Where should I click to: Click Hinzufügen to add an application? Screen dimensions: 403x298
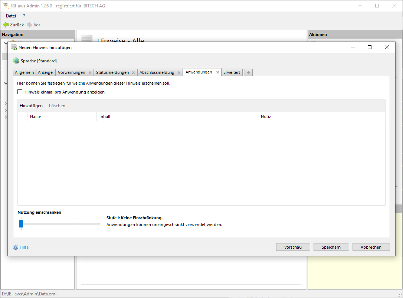tap(31, 106)
